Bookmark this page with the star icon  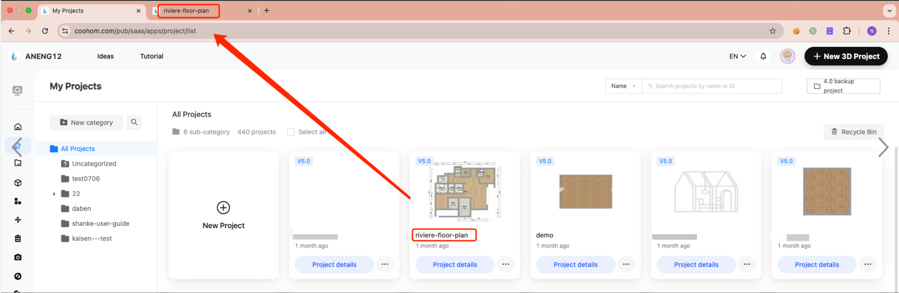click(x=773, y=31)
